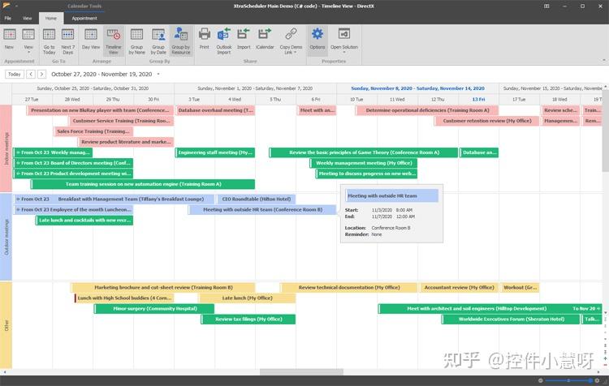Select the Home ribbon tab
The image size is (609, 386).
click(x=51, y=18)
